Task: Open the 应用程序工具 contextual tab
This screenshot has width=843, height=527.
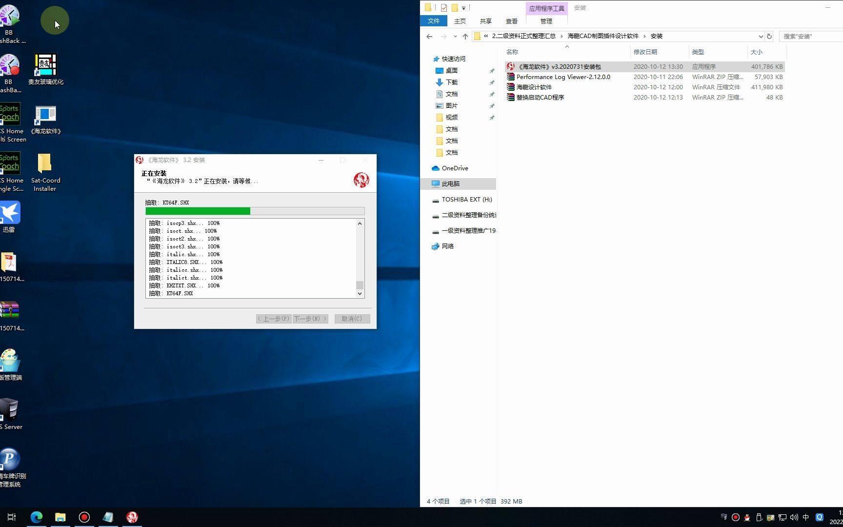Action: (546, 8)
